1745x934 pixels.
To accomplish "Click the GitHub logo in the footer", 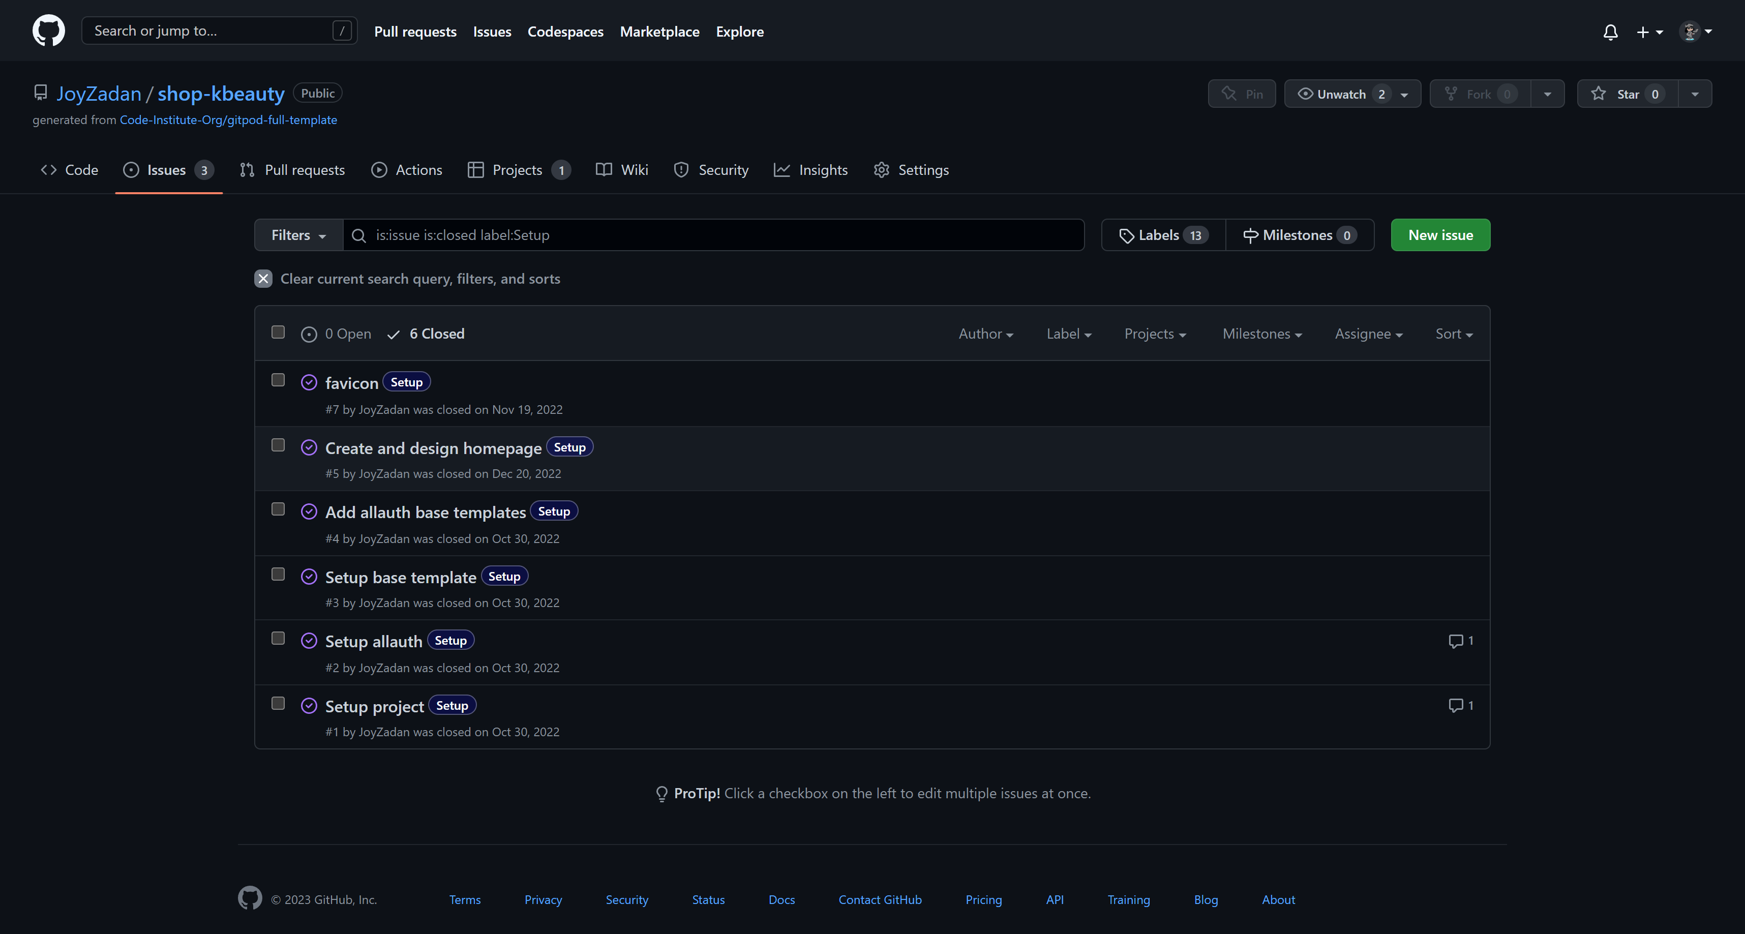I will click(250, 898).
